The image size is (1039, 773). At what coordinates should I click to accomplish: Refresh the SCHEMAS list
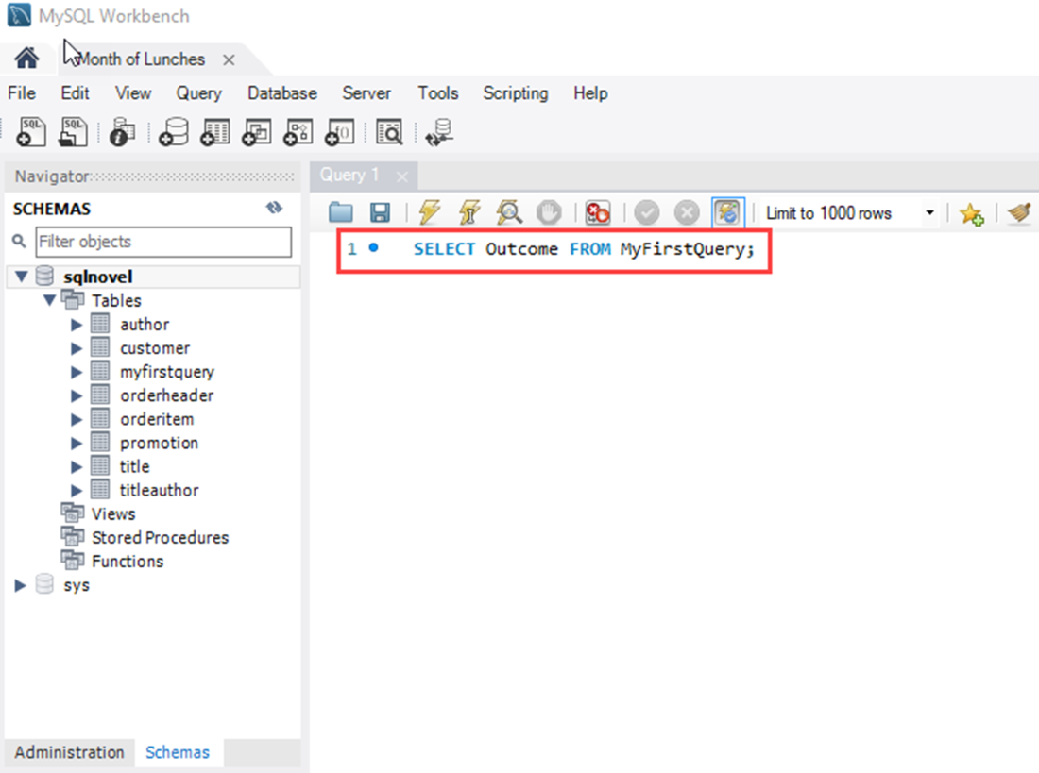274,208
